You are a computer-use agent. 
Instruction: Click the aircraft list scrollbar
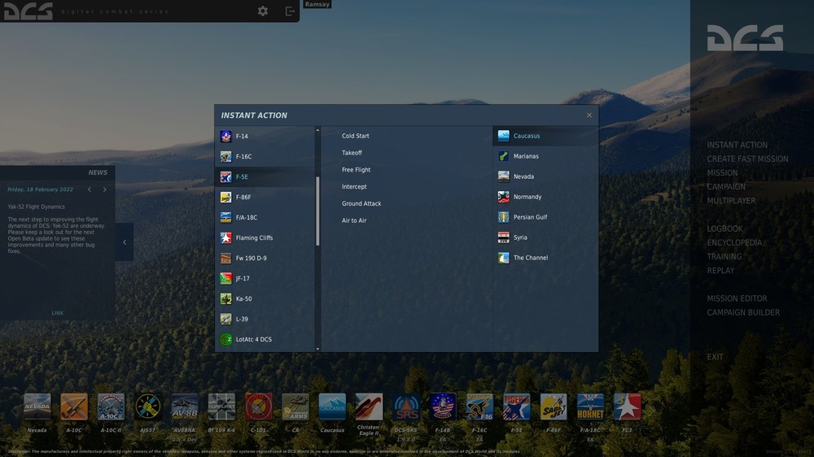click(x=317, y=211)
